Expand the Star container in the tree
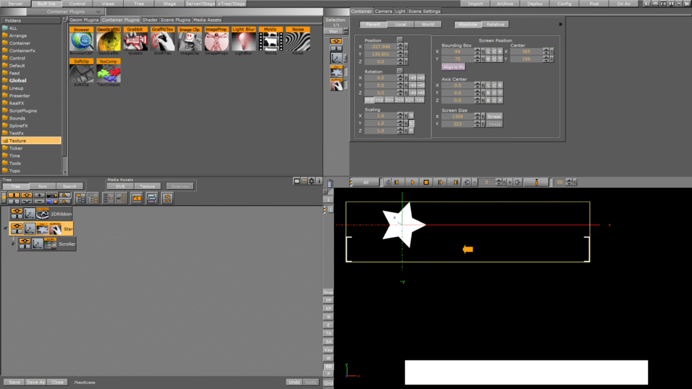Screen dimensions: 692x389 pos(6,228)
